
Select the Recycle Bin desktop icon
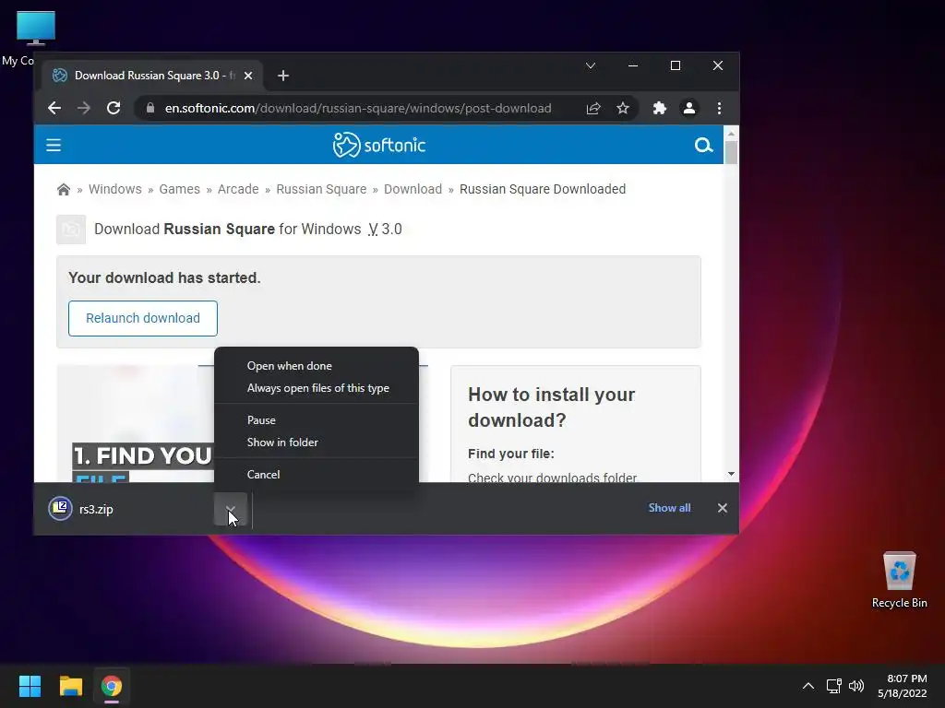click(899, 580)
